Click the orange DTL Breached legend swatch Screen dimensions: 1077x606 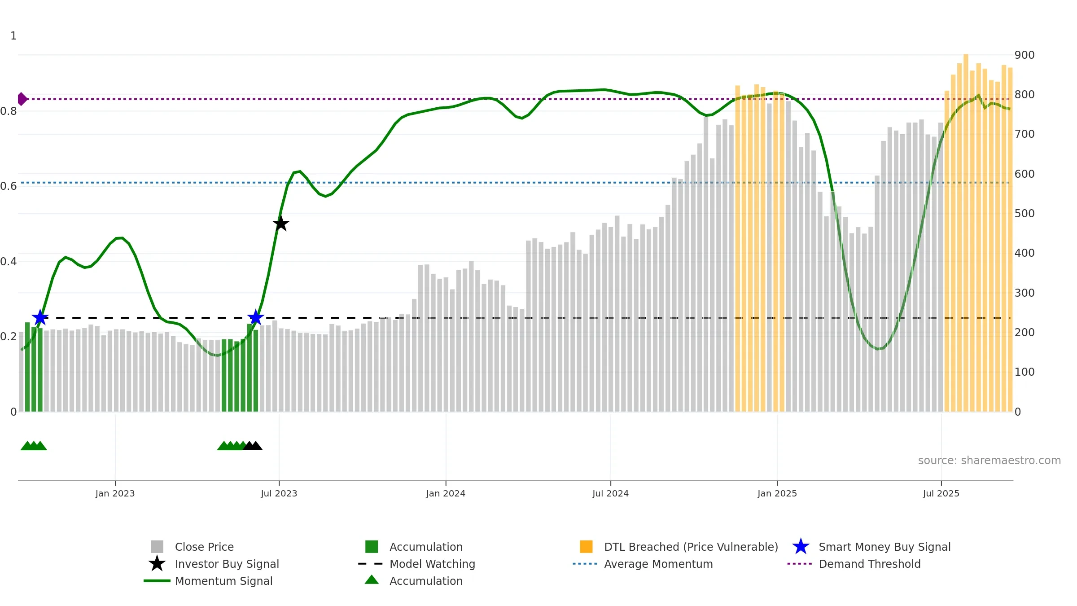coord(586,547)
